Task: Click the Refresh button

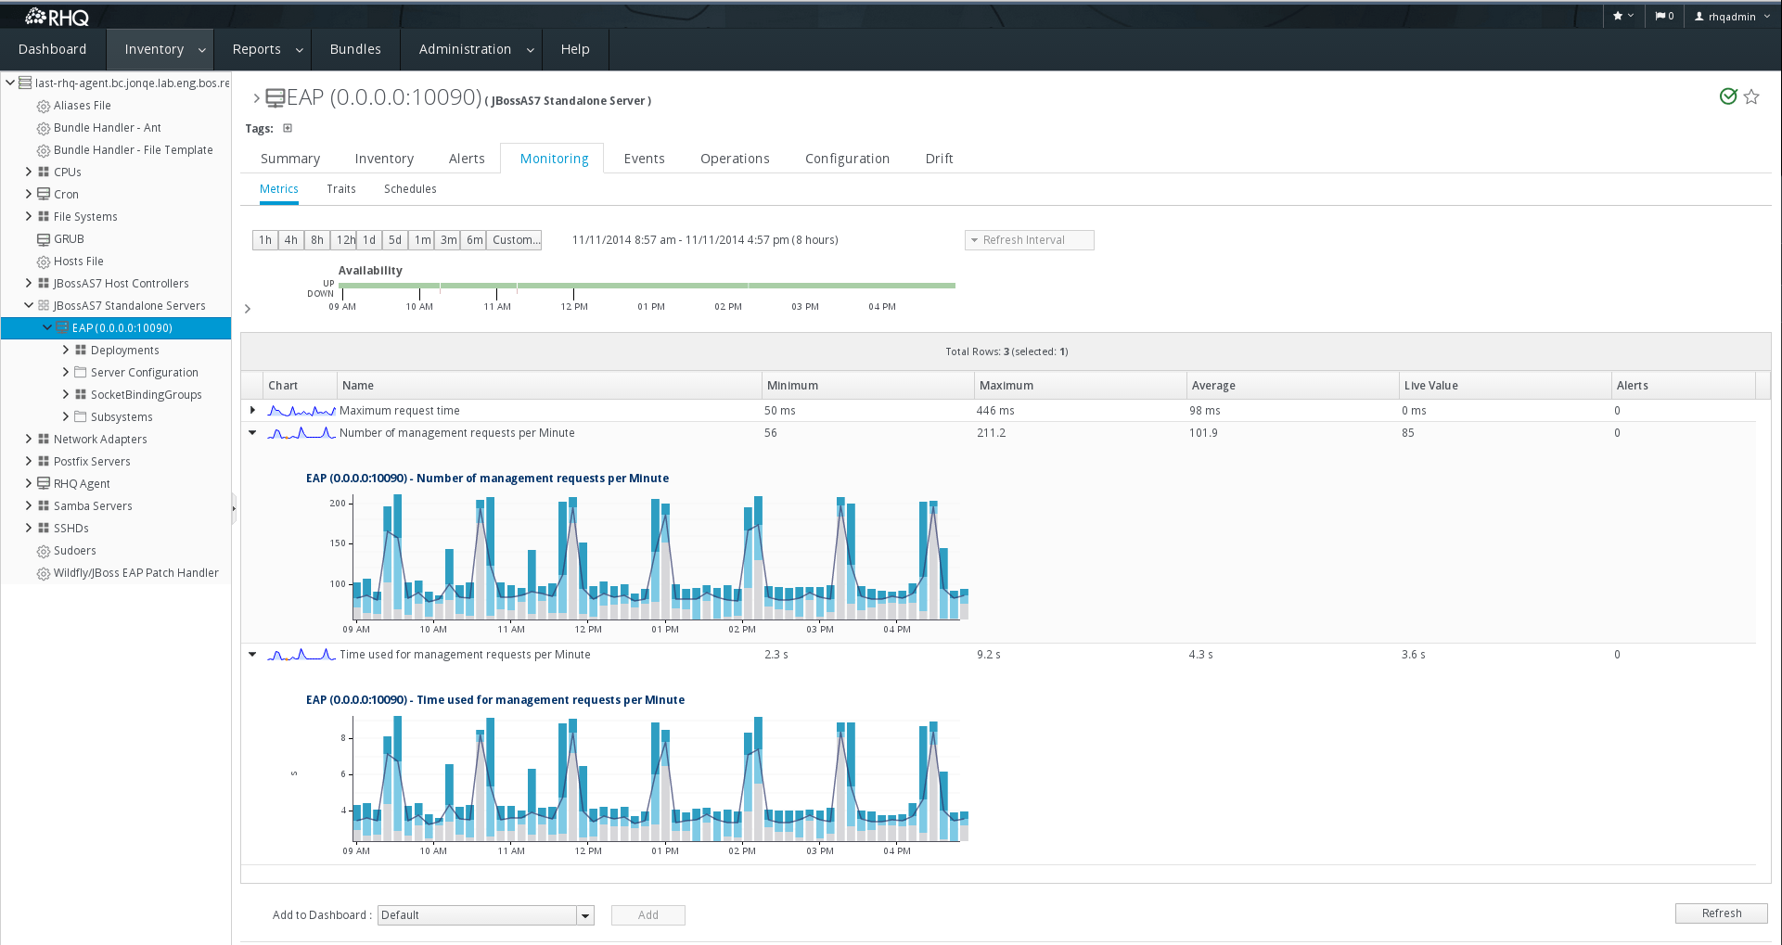Action: click(1721, 913)
